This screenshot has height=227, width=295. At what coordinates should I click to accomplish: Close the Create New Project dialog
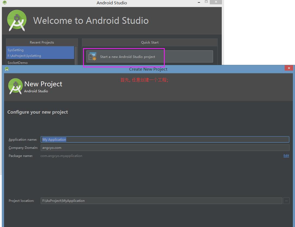tap(289, 68)
